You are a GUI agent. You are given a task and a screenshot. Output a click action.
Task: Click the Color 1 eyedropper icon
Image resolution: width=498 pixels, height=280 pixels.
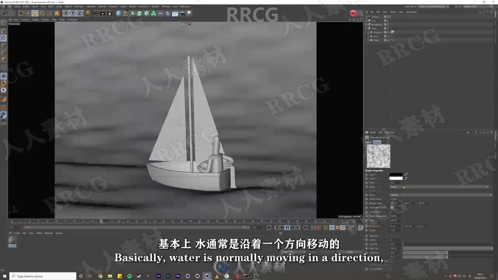(x=406, y=175)
